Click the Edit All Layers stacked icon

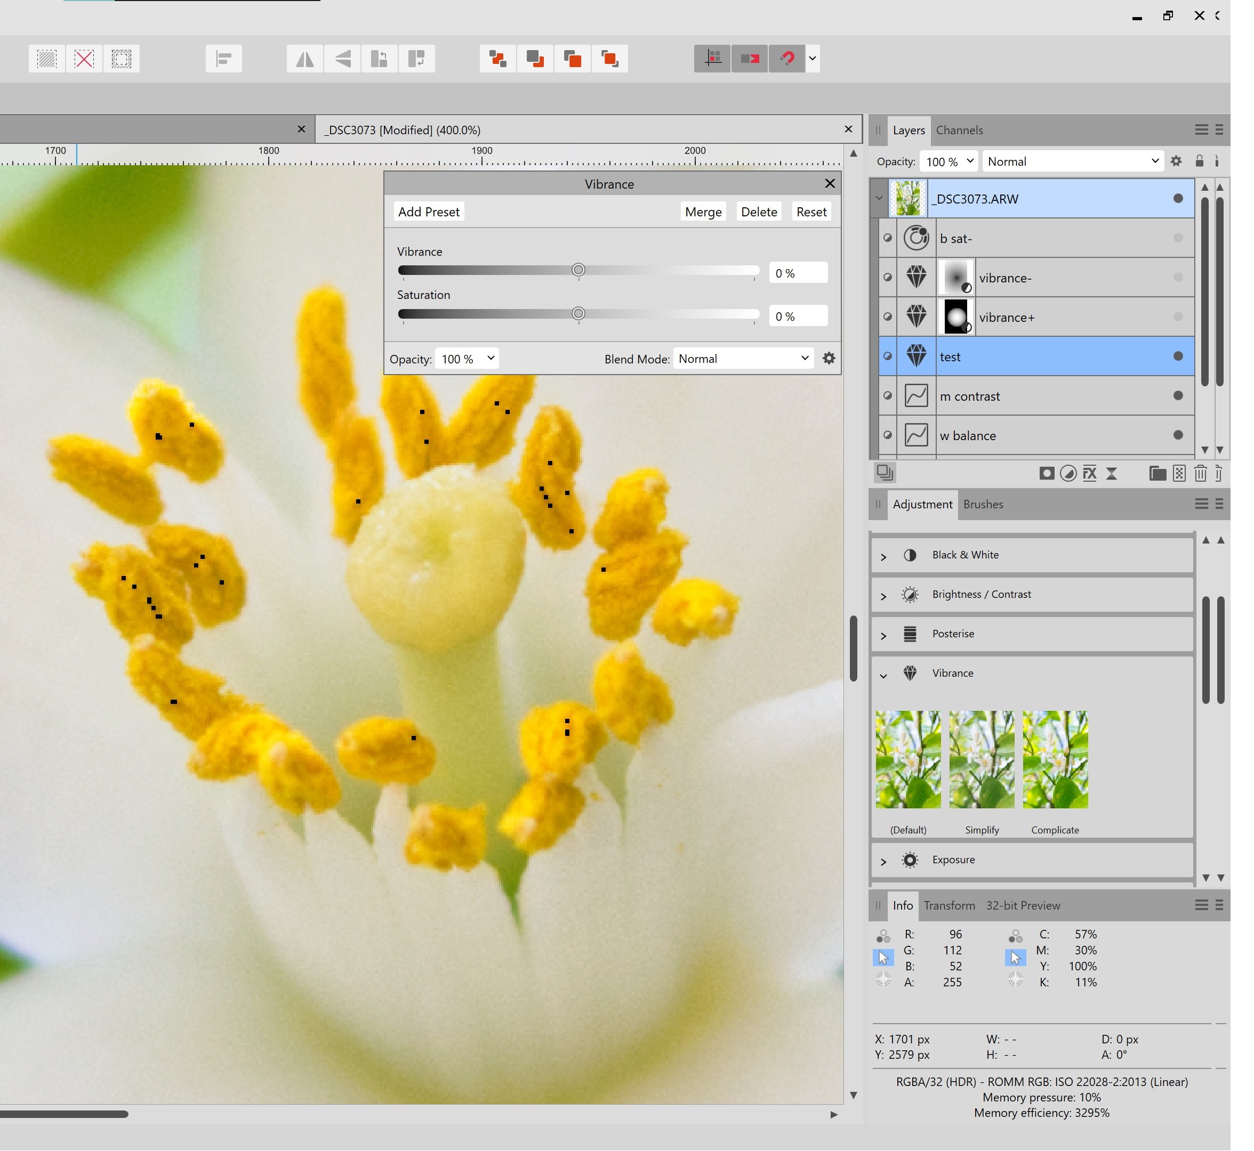coord(885,473)
